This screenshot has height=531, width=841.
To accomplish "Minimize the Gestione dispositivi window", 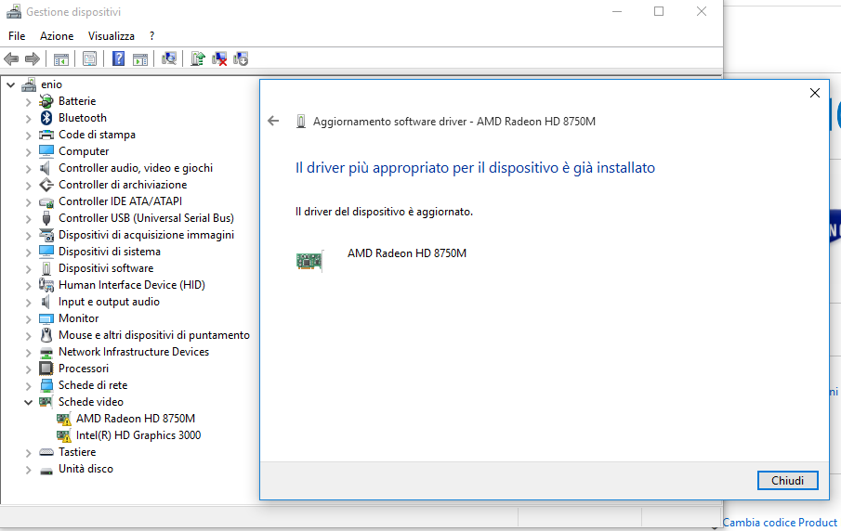I will coord(617,11).
